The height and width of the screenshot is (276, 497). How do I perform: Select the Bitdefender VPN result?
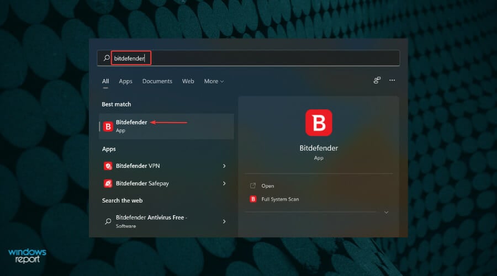pos(166,166)
